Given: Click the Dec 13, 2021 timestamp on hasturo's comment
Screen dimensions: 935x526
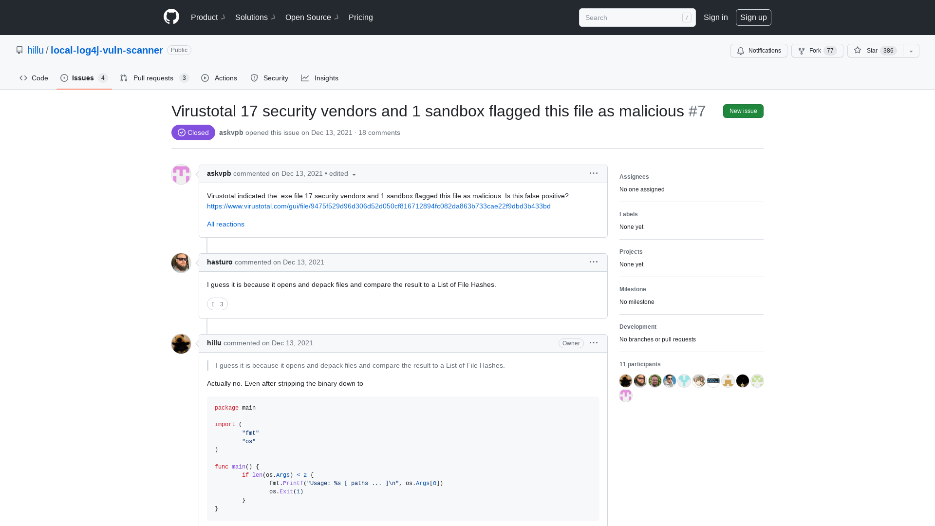Looking at the screenshot, I should point(303,262).
